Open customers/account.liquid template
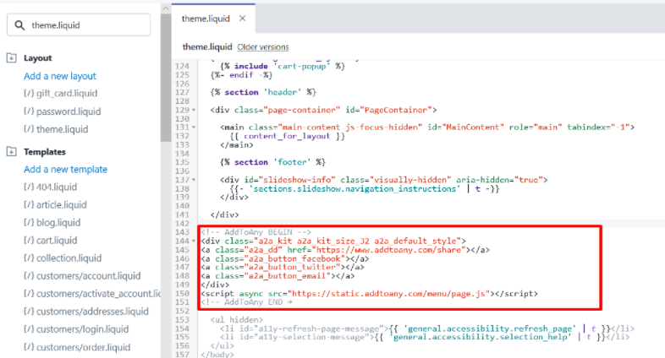The image size is (665, 358). point(88,276)
